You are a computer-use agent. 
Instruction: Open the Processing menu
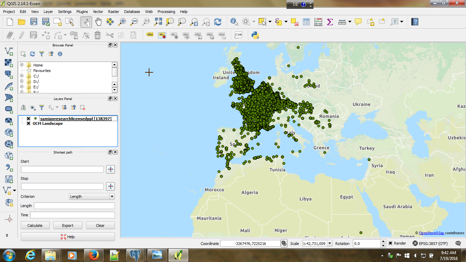(166, 12)
